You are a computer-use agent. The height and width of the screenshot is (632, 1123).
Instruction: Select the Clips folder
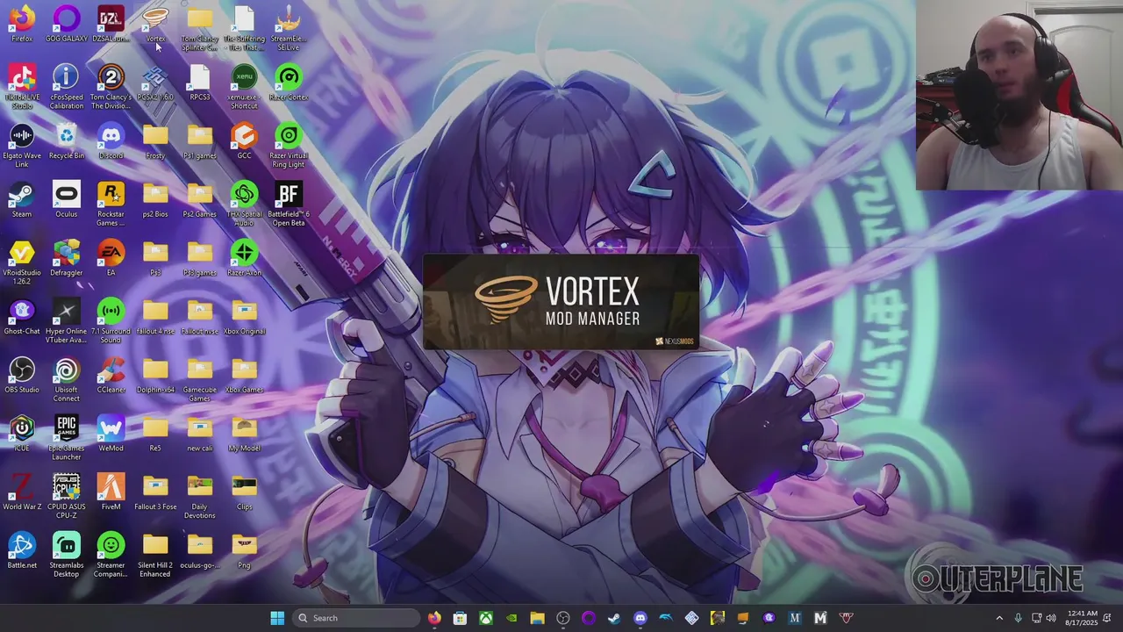click(244, 492)
